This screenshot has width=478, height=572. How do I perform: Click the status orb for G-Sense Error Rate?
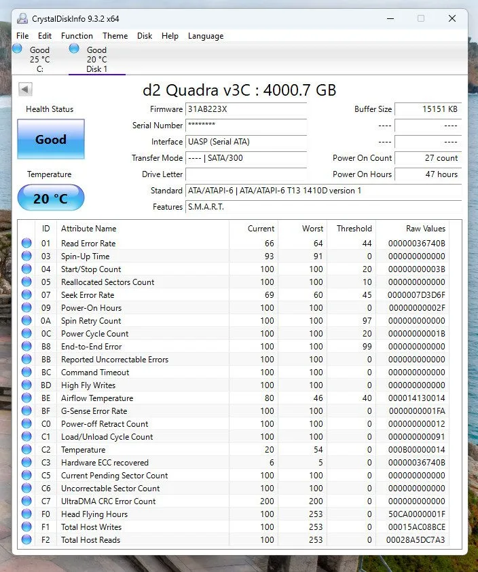coord(26,411)
